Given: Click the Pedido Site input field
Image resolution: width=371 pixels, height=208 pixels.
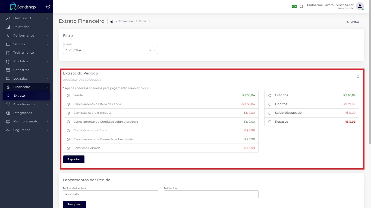Looking at the screenshot, I should click(211, 194).
